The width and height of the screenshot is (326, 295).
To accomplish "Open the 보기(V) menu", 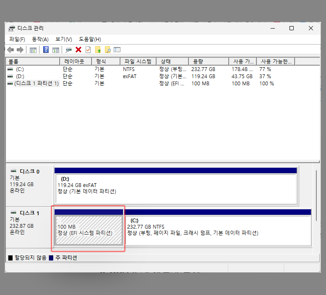I will tap(64, 40).
